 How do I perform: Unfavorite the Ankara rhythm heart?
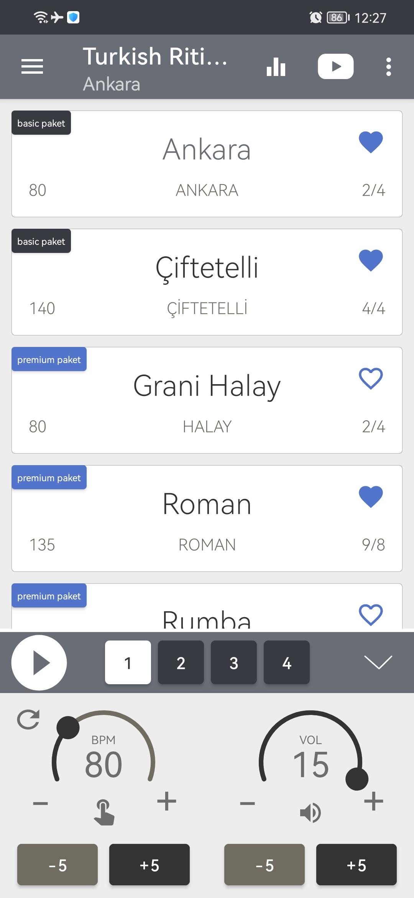[x=371, y=142]
